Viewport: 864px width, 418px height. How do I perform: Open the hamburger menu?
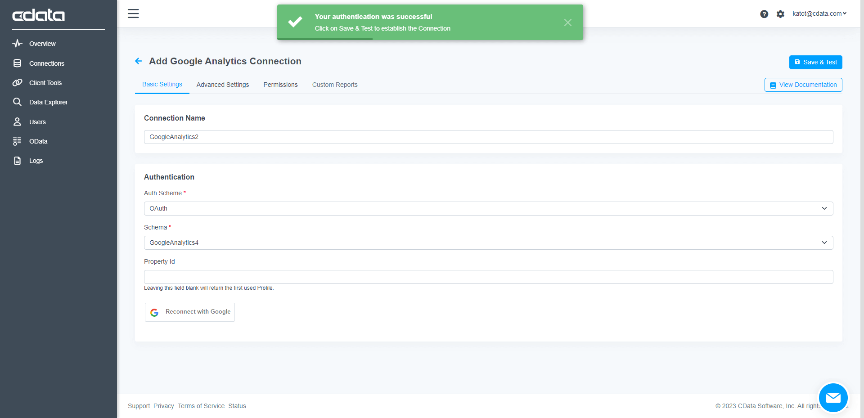(133, 13)
